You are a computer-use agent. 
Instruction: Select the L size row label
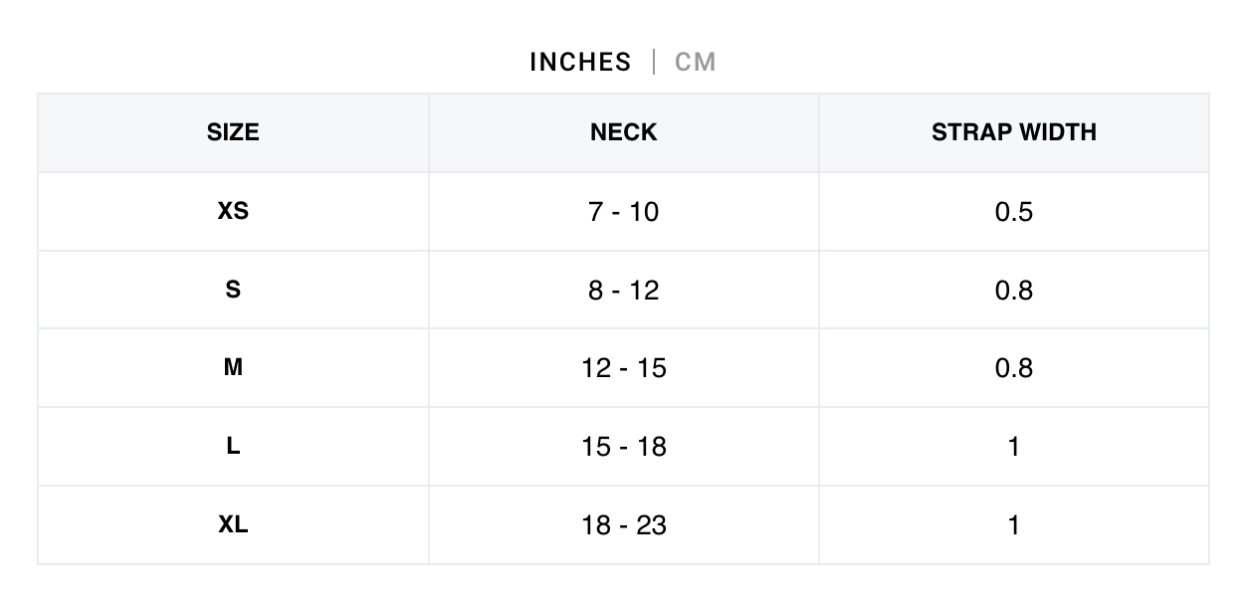233,446
